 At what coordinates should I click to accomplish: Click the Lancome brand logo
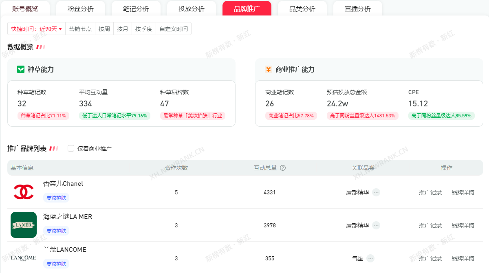tap(24, 258)
